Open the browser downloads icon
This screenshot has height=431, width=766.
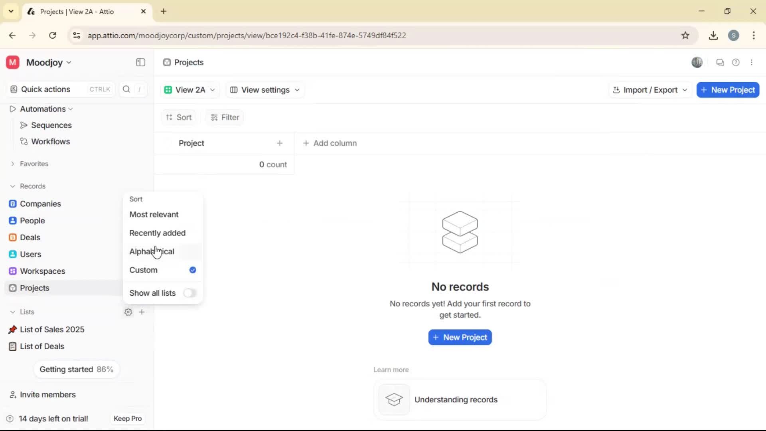[713, 35]
